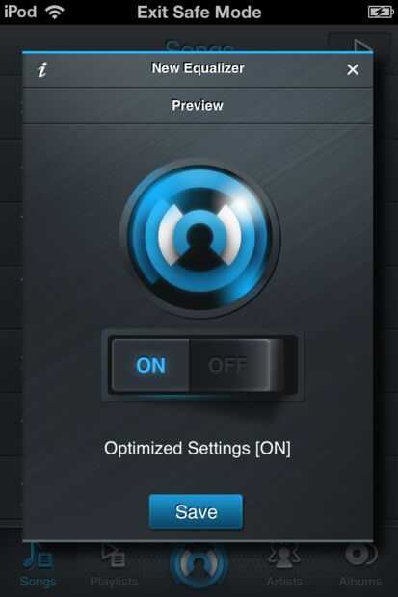Click the Songs music note icon

[39, 557]
